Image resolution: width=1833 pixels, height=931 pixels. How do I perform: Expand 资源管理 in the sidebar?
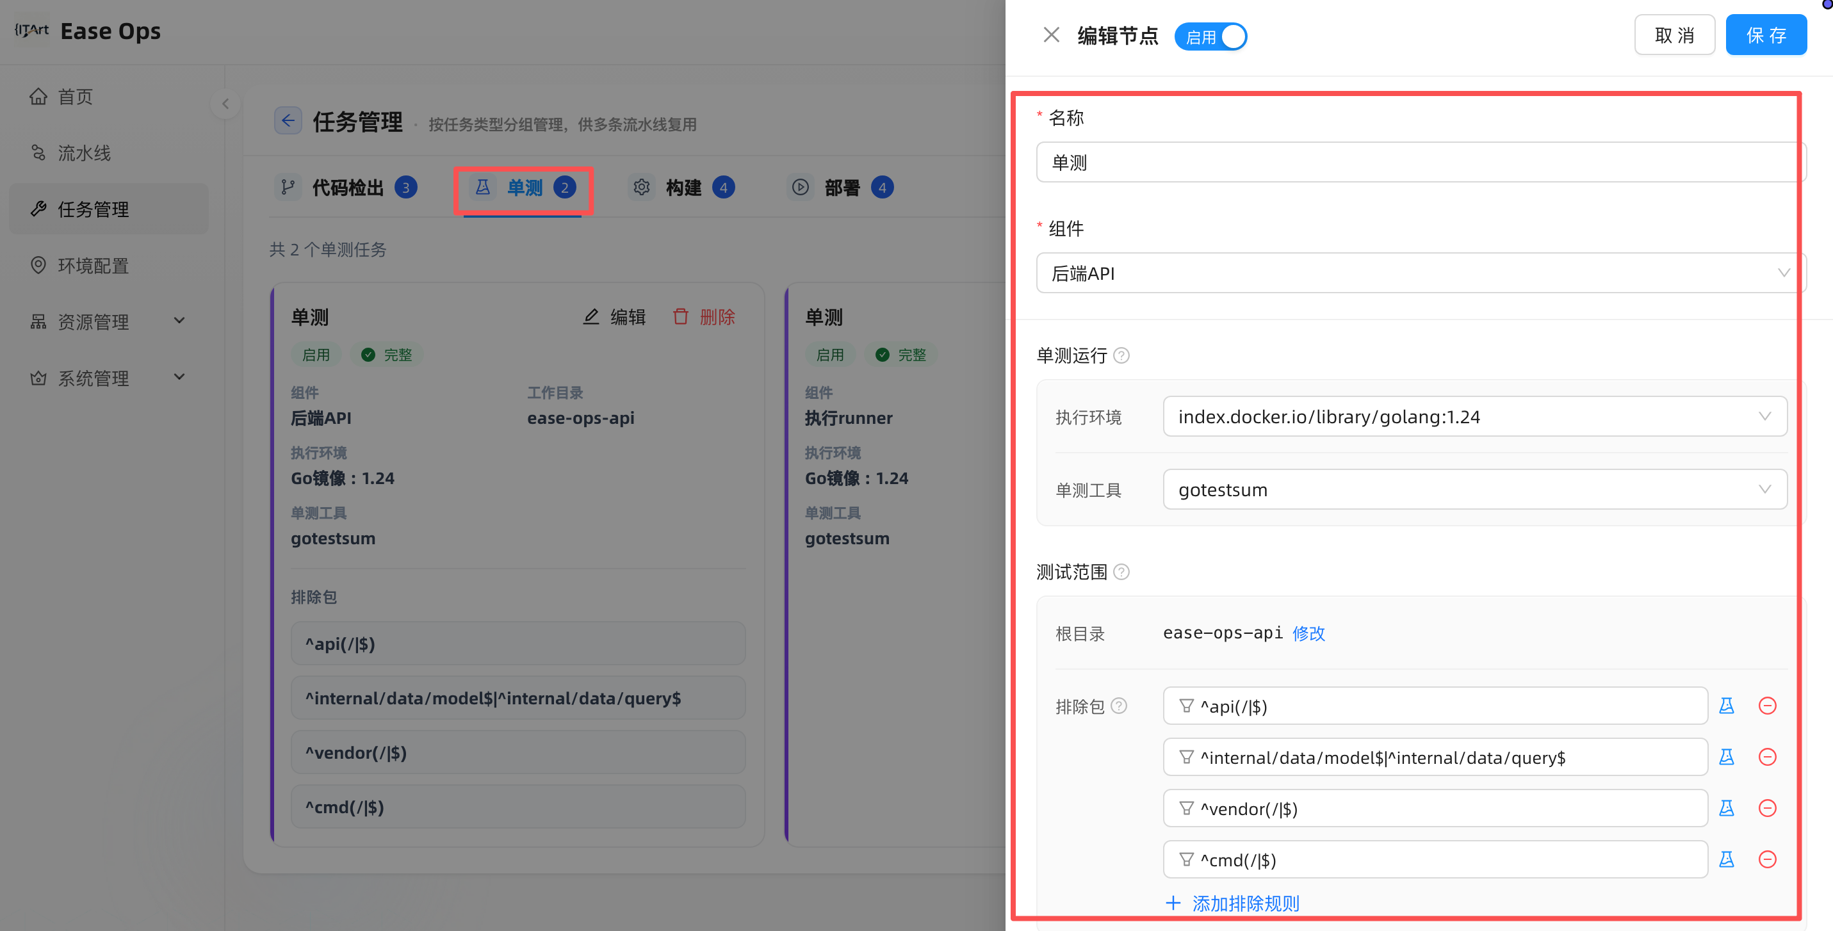pos(108,321)
